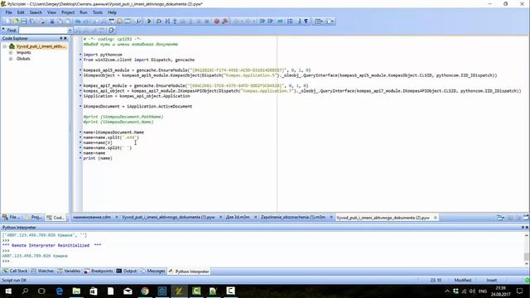Open the Action Center notification icon
This screenshot has width=530, height=298.
coord(520,291)
